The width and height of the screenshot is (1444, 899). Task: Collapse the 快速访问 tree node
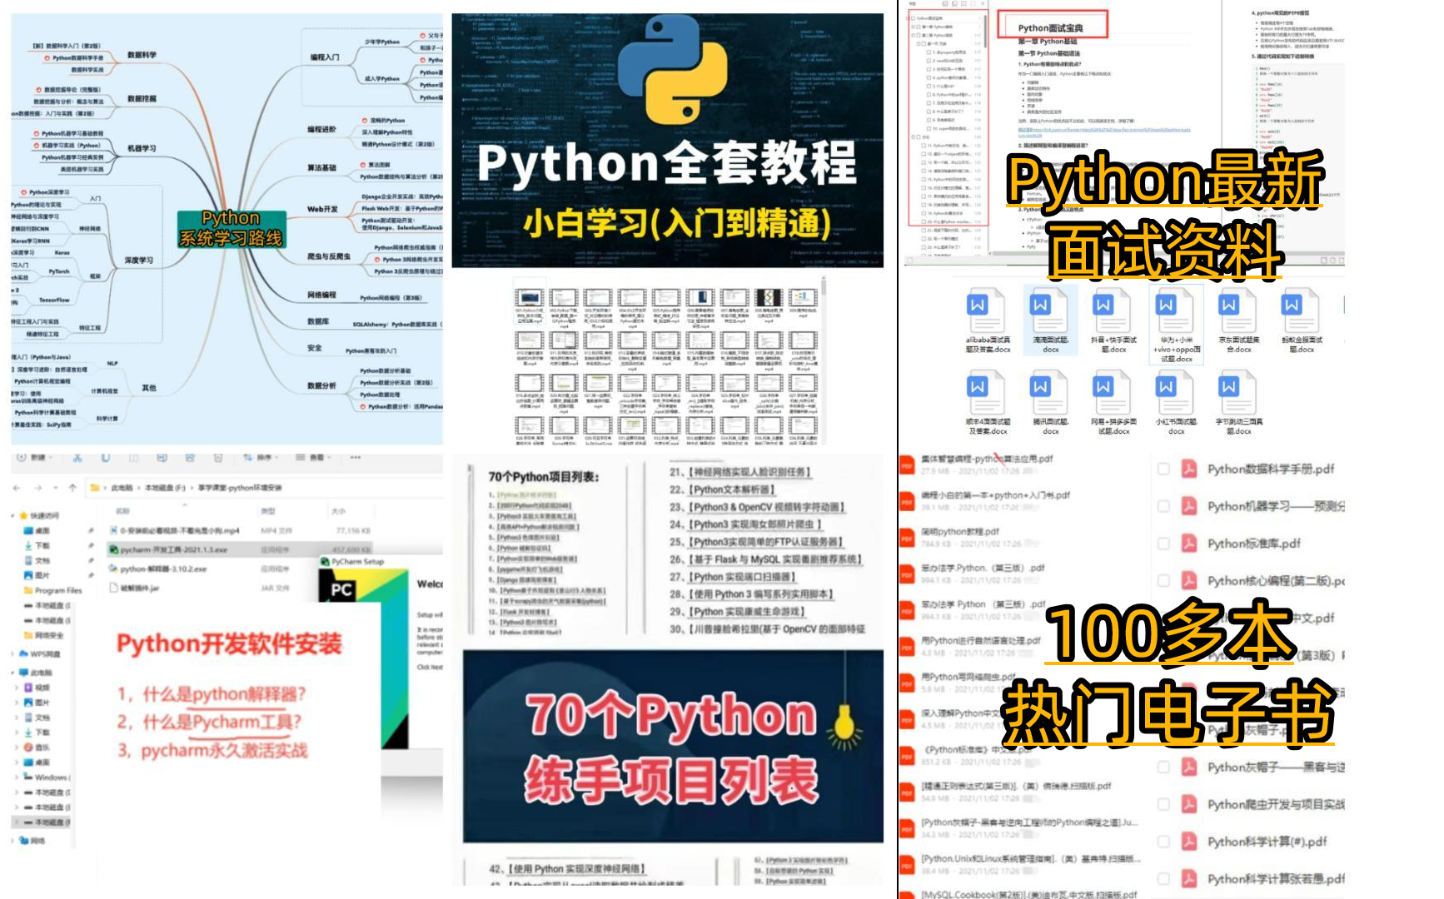coord(13,516)
